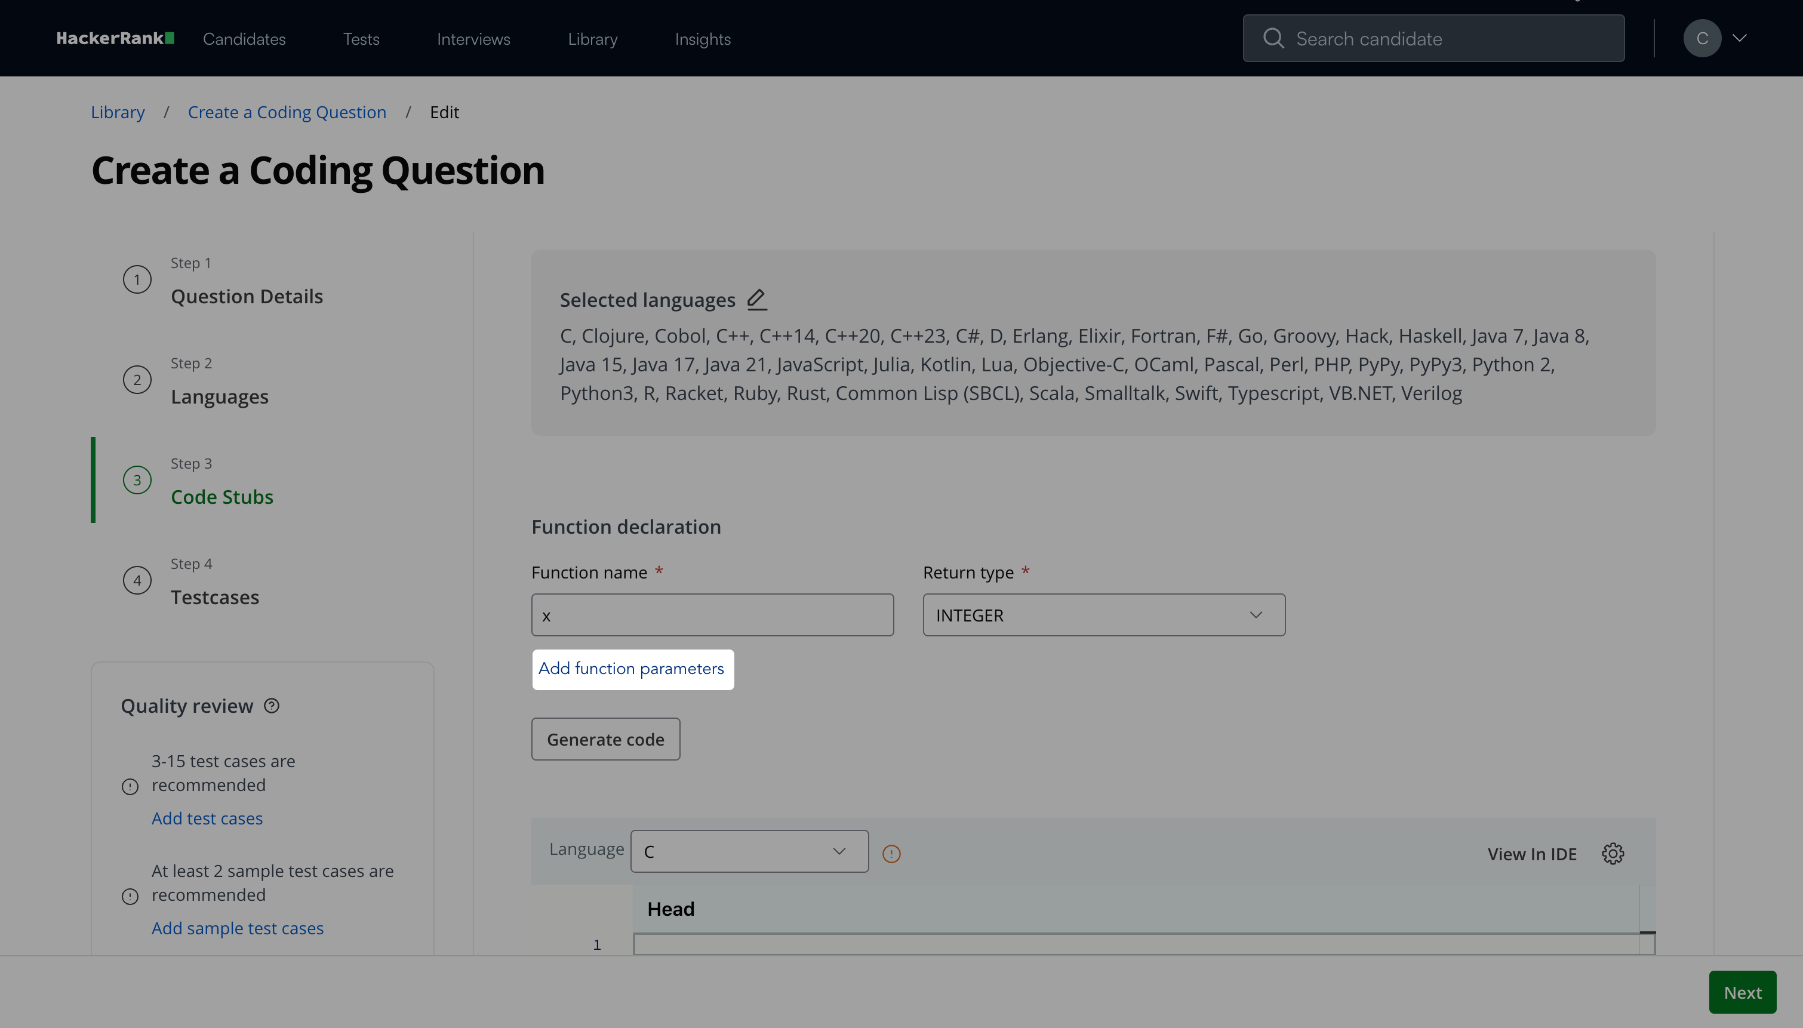The width and height of the screenshot is (1803, 1028).
Task: Go to the Insights menu
Action: (x=703, y=39)
